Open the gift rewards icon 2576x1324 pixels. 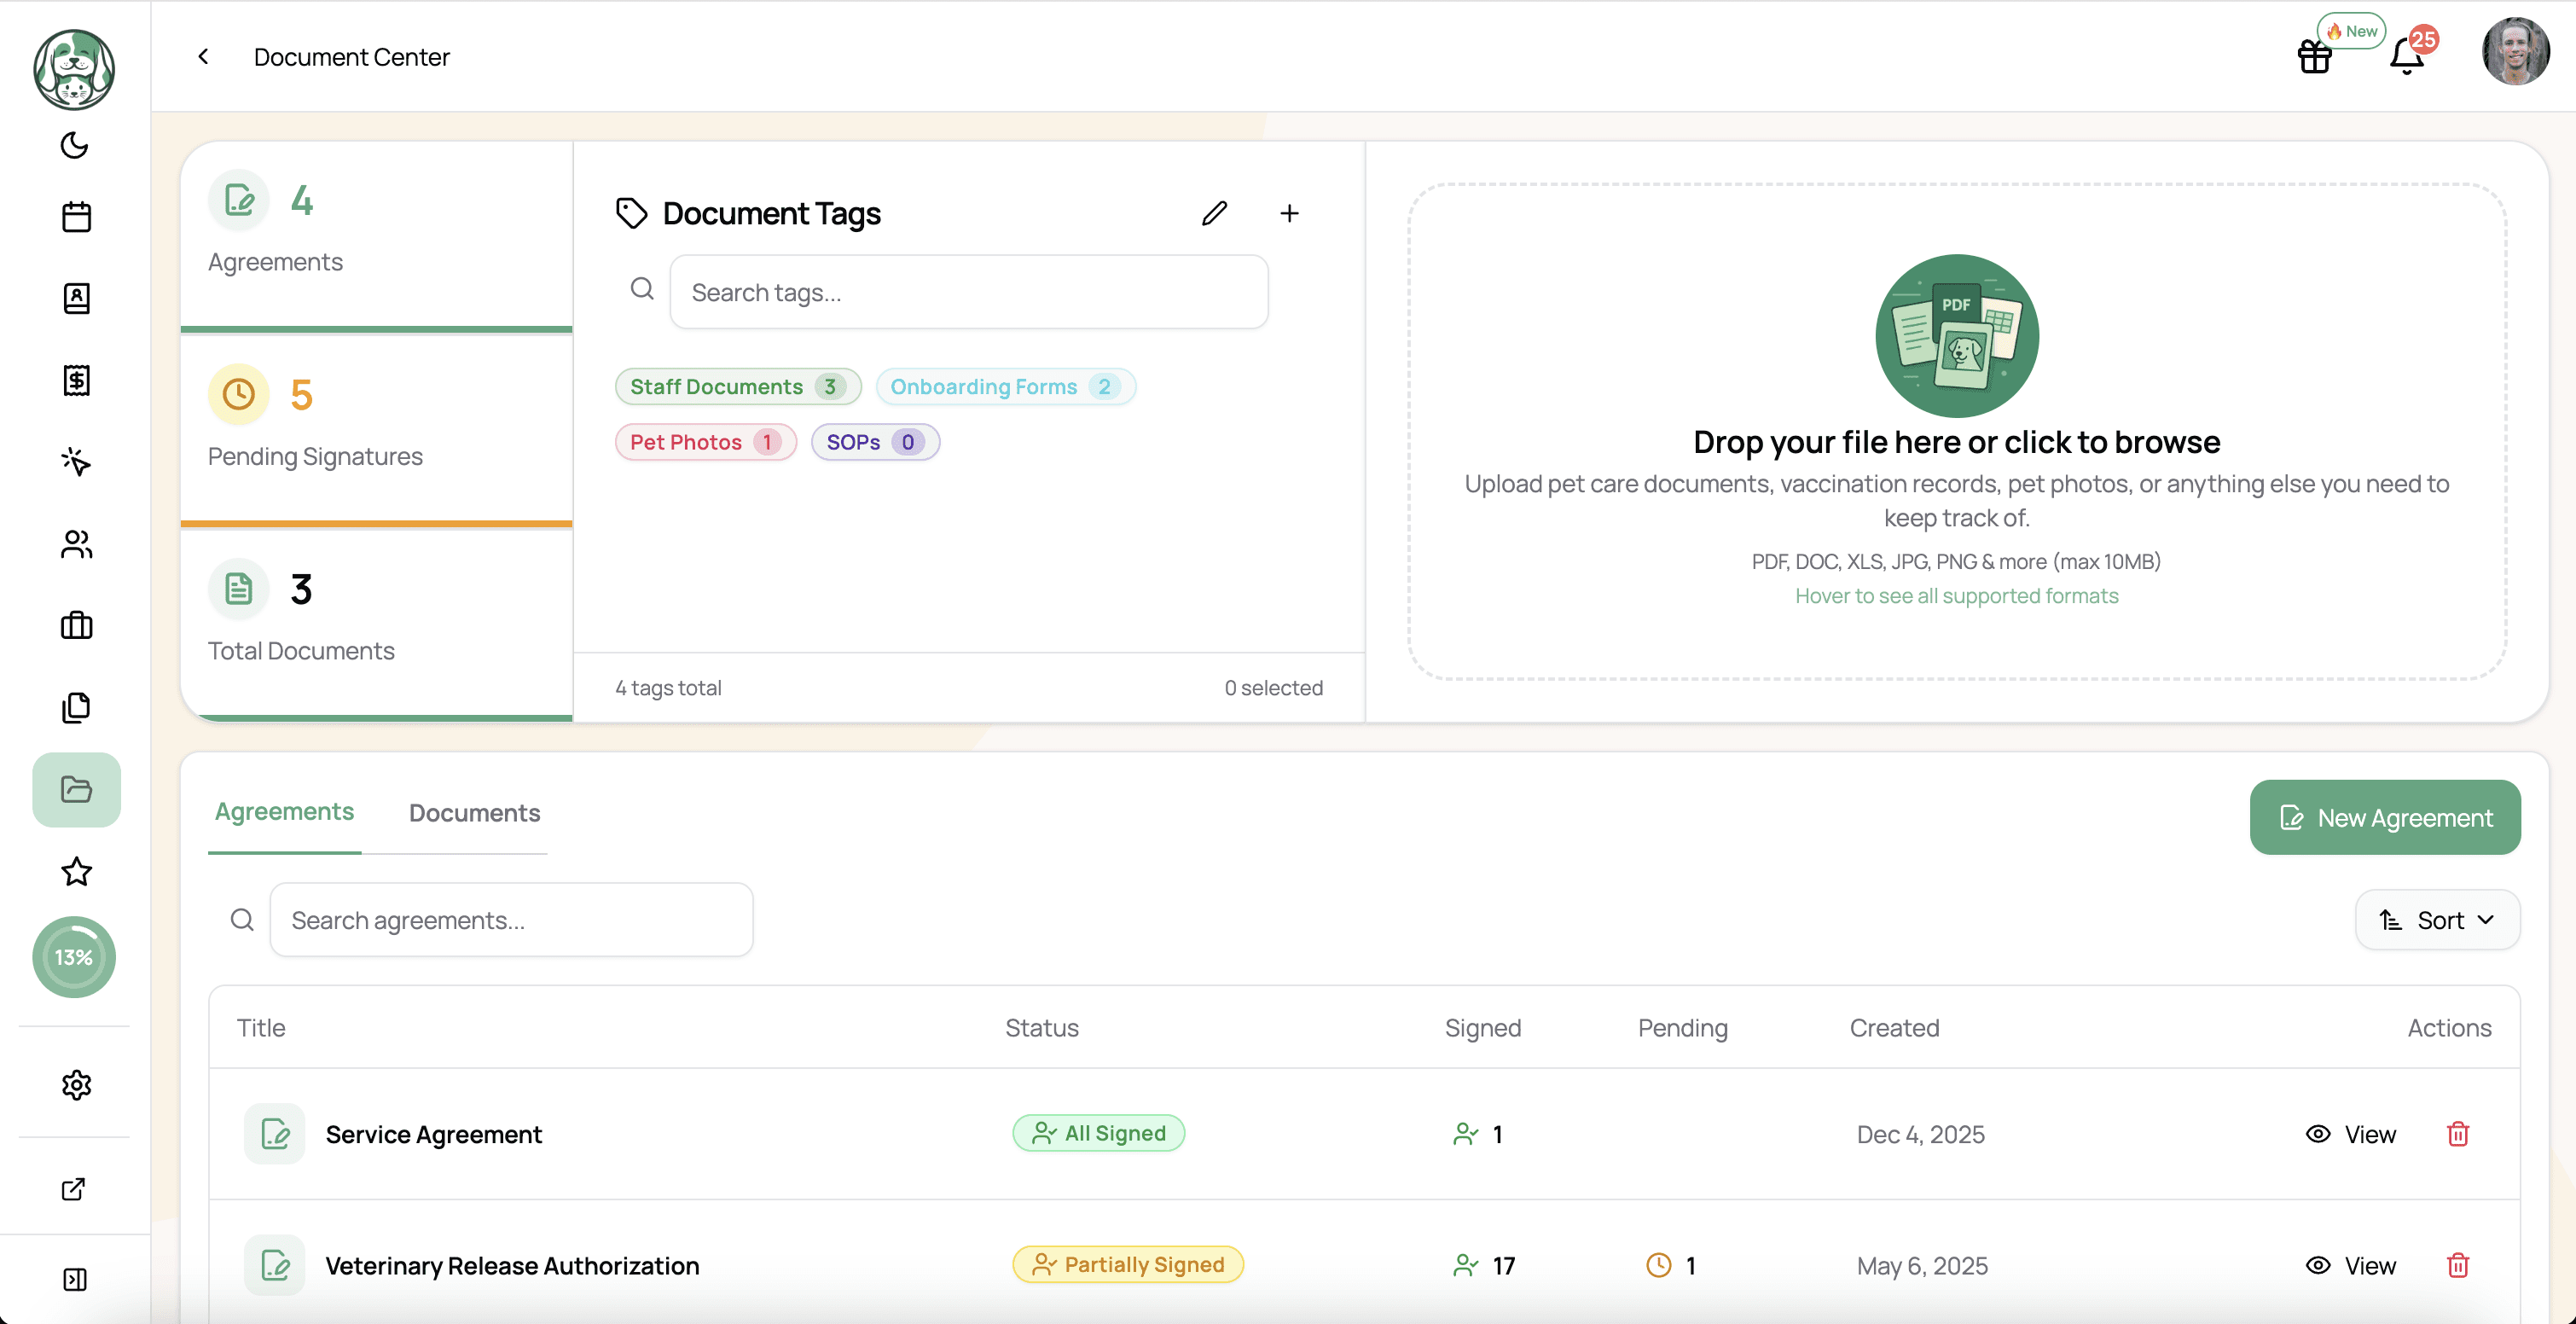click(x=2314, y=57)
